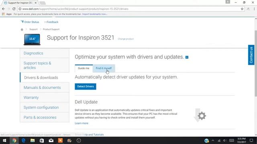Go to Product Support breadcrumb

(x=51, y=29)
